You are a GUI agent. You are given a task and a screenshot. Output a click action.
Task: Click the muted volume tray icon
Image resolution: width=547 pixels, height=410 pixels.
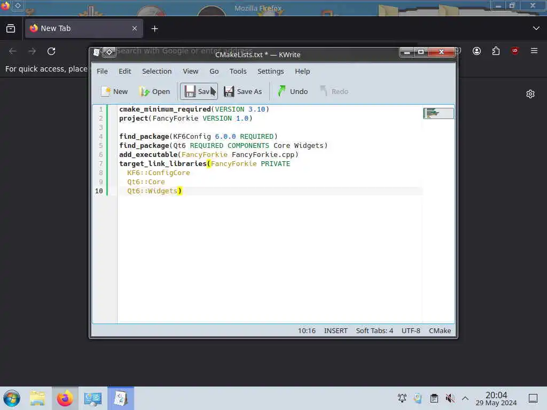450,398
